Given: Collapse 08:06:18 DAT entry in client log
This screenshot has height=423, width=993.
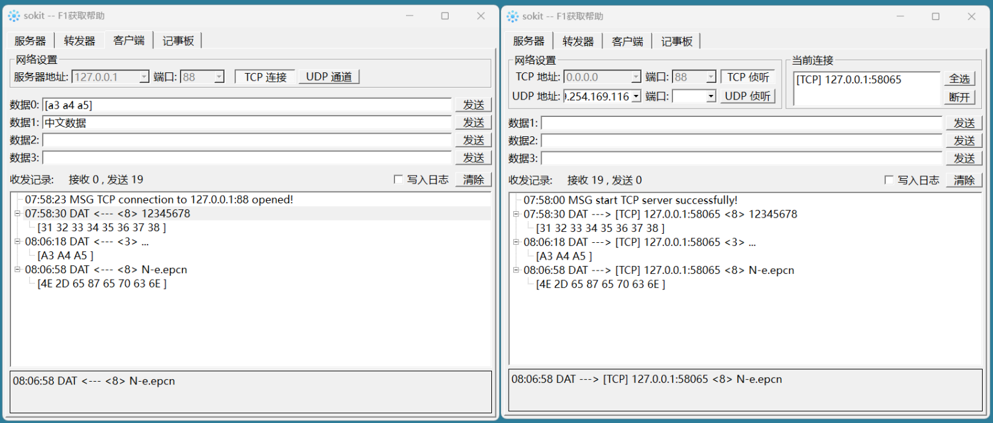Looking at the screenshot, I should [17, 242].
